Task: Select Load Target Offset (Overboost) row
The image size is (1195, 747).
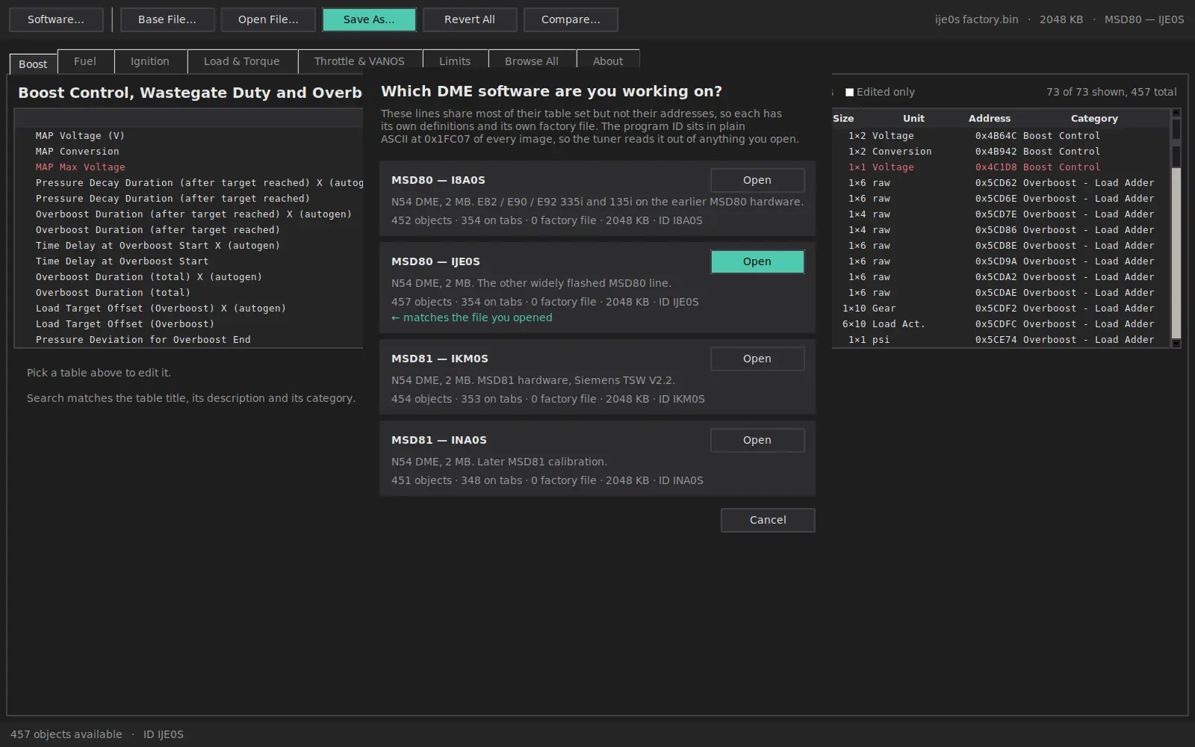Action: [190, 324]
